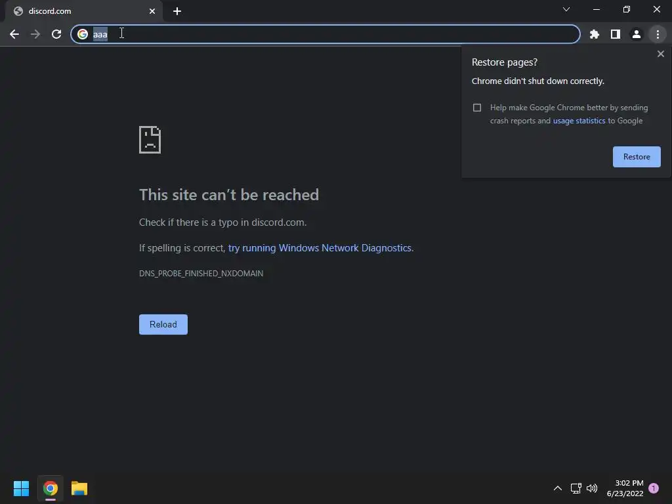This screenshot has height=504, width=672.
Task: Close the discord.com tab
Action: pyautogui.click(x=152, y=11)
